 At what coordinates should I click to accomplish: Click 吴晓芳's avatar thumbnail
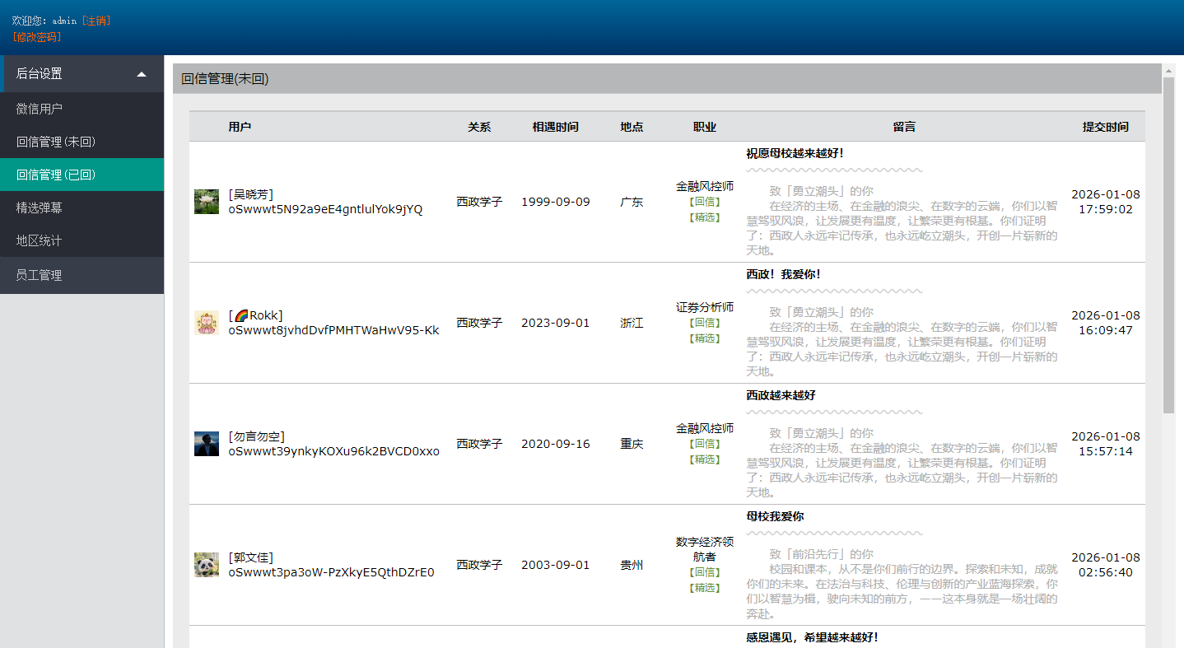point(207,202)
